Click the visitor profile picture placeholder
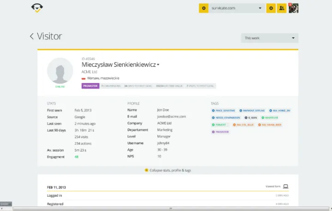This screenshot has height=211, width=332. click(x=60, y=70)
